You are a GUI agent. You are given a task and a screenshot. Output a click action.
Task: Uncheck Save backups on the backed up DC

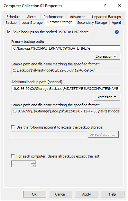pyautogui.click(x=9, y=32)
